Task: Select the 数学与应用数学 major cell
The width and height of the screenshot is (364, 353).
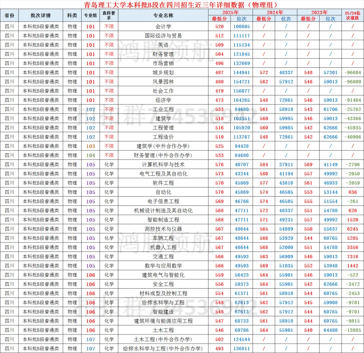Action: click(x=163, y=266)
